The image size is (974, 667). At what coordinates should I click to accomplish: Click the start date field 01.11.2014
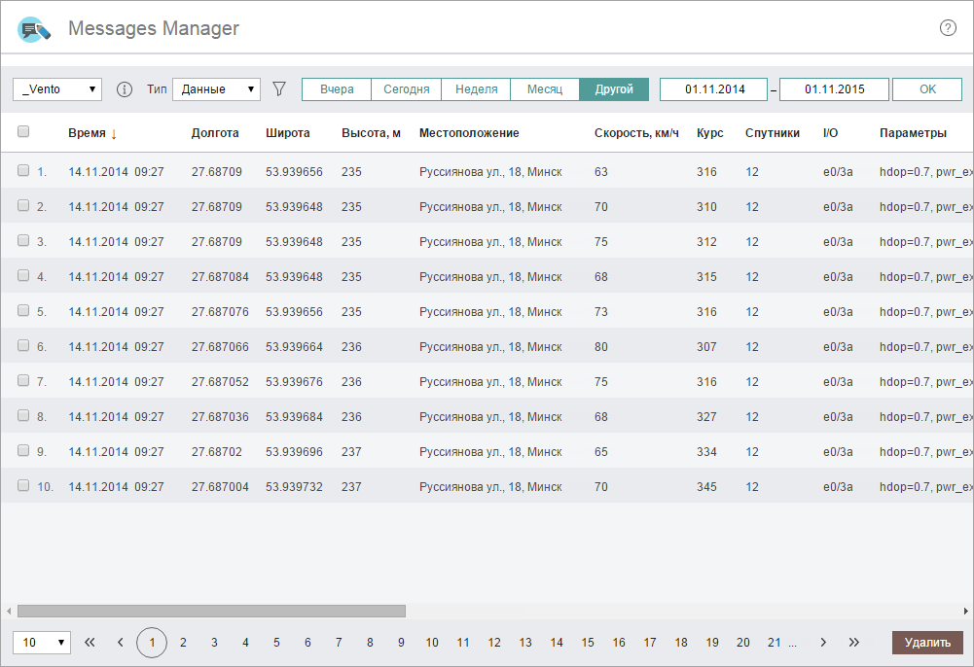[x=713, y=89]
